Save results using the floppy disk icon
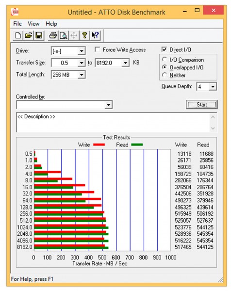Viewport: 231px width, 291px height. click(x=39, y=35)
